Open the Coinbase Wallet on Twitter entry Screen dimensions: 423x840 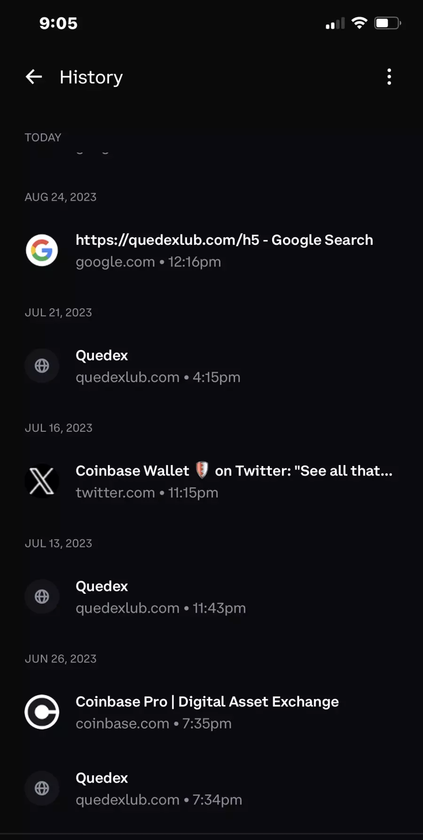click(211, 481)
